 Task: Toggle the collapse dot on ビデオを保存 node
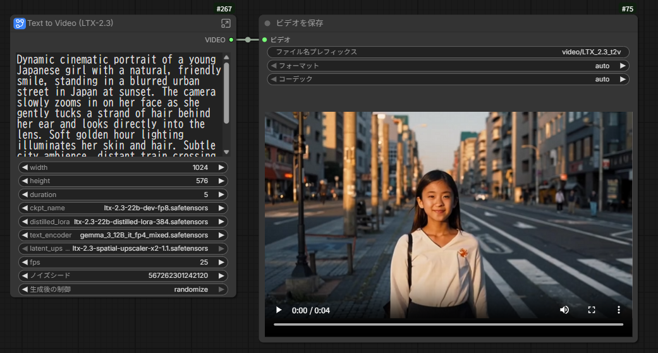point(267,23)
